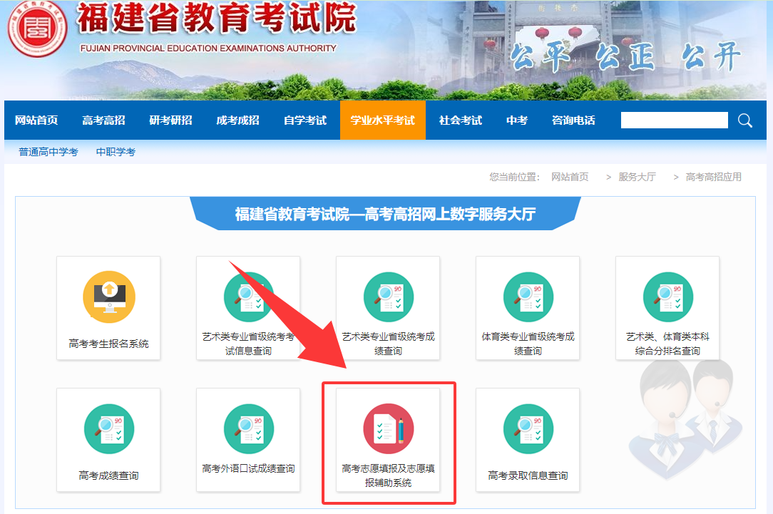The image size is (773, 514).
Task: Open the 体育类专业省级统考成绩查询 icon
Action: [528, 297]
